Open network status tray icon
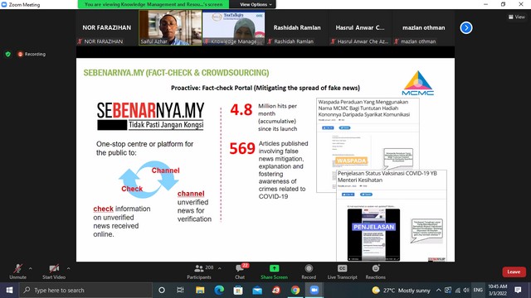 coord(457,291)
